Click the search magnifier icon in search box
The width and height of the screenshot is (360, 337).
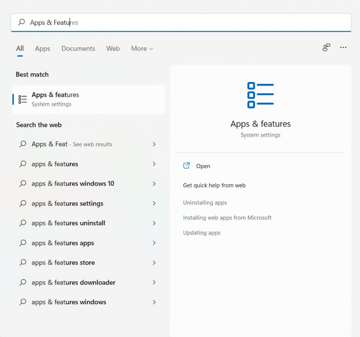tap(21, 23)
